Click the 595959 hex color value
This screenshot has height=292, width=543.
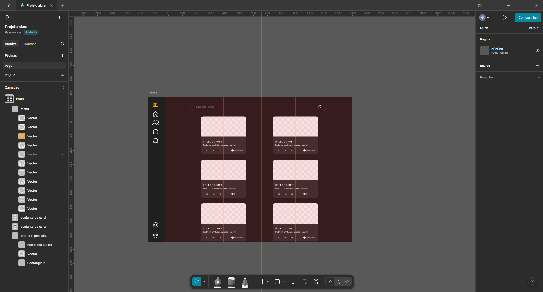[x=497, y=49]
